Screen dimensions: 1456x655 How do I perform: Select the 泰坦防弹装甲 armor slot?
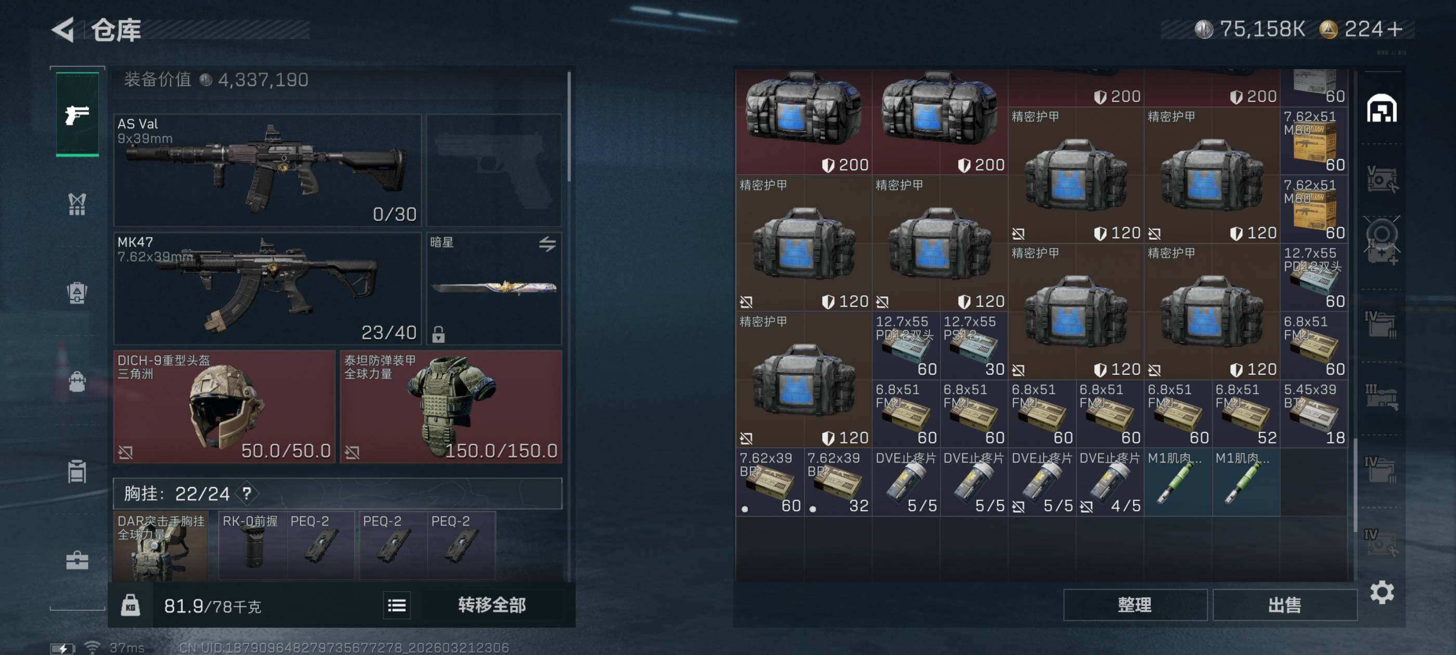tap(450, 407)
